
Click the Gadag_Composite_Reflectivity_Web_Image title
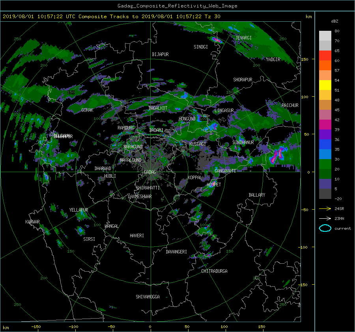pyautogui.click(x=177, y=6)
